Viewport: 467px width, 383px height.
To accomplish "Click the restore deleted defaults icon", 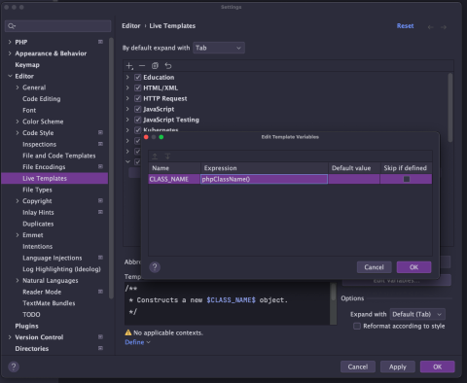I will 168,66.
